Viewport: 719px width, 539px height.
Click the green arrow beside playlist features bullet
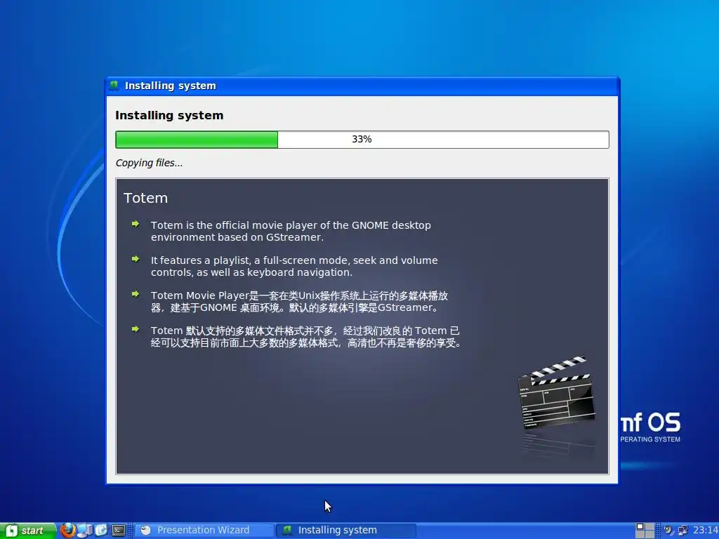(136, 259)
